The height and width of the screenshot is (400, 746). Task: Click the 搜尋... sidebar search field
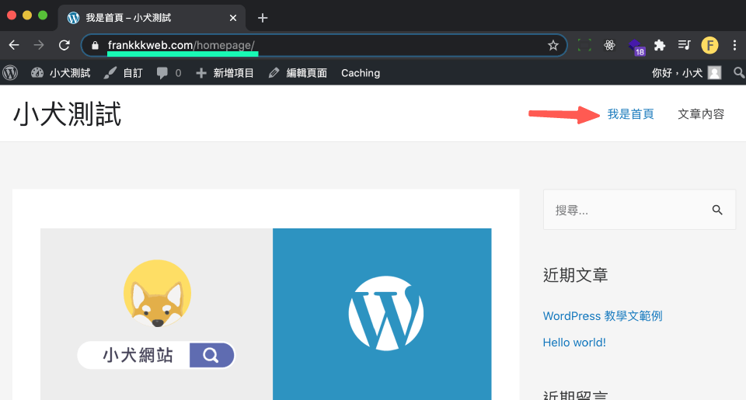(x=640, y=210)
